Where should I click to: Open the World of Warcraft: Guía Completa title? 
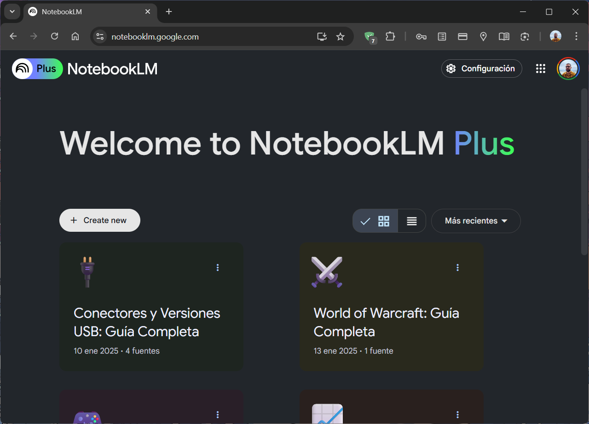point(387,322)
